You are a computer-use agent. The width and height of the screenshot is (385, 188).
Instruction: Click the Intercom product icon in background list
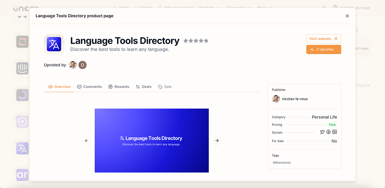coord(22,68)
